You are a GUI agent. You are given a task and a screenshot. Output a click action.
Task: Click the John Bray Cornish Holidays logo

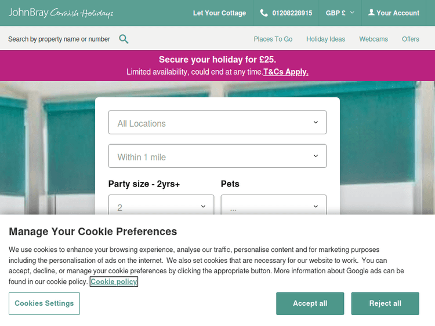point(61,13)
